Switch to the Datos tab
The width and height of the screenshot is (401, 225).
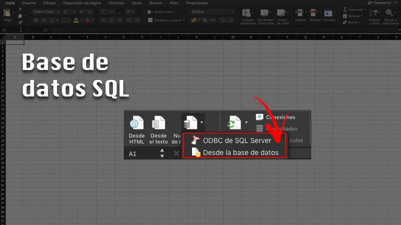tap(137, 3)
